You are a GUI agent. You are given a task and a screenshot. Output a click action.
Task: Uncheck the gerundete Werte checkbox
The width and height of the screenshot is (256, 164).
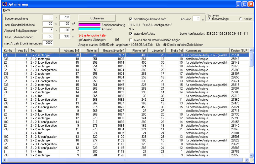tap(131, 34)
